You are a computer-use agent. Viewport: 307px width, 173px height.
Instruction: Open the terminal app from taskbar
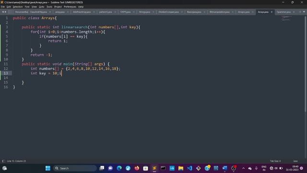[163, 168]
